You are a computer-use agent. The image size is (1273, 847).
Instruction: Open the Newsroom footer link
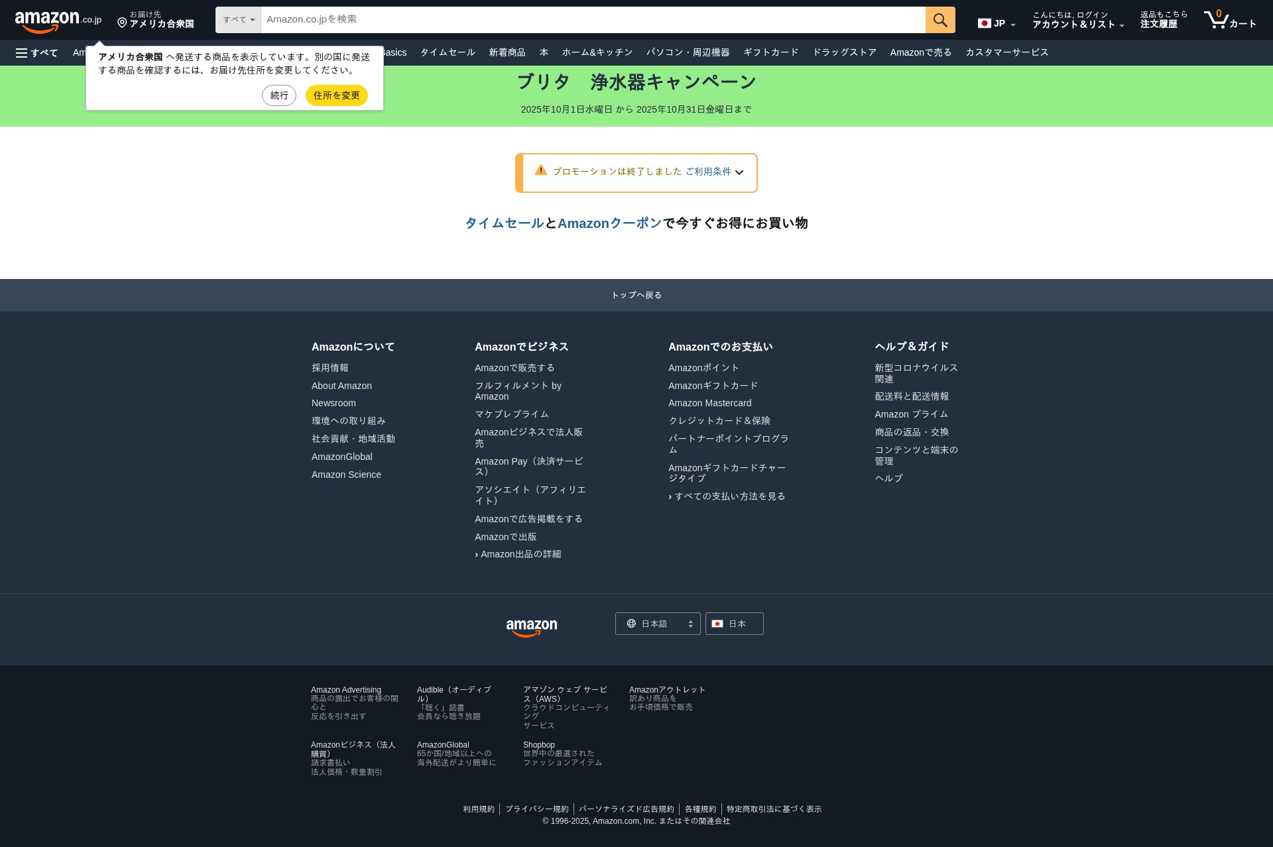(333, 403)
